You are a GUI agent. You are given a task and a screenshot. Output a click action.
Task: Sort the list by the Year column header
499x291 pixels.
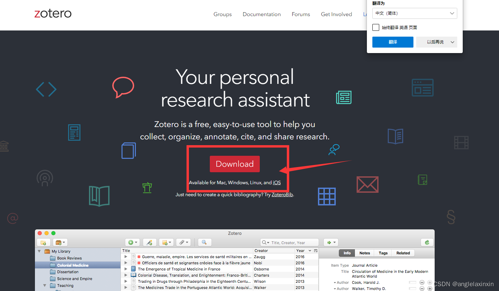click(x=304, y=251)
